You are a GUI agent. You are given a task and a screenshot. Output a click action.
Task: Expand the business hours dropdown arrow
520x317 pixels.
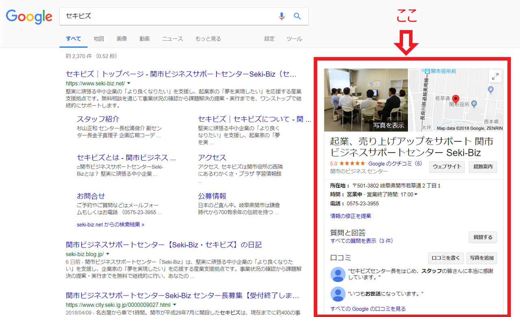(416, 195)
